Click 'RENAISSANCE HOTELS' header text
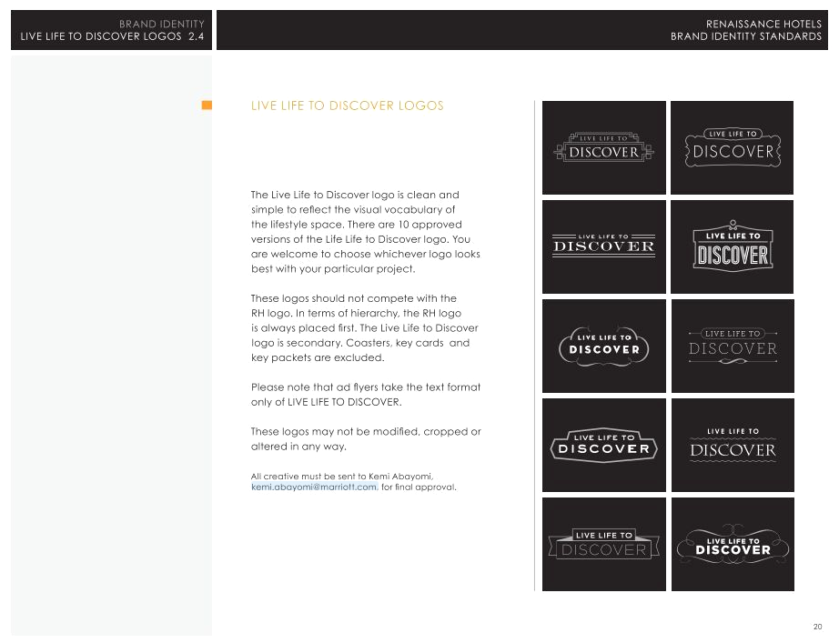The width and height of the screenshot is (839, 643). 763,24
